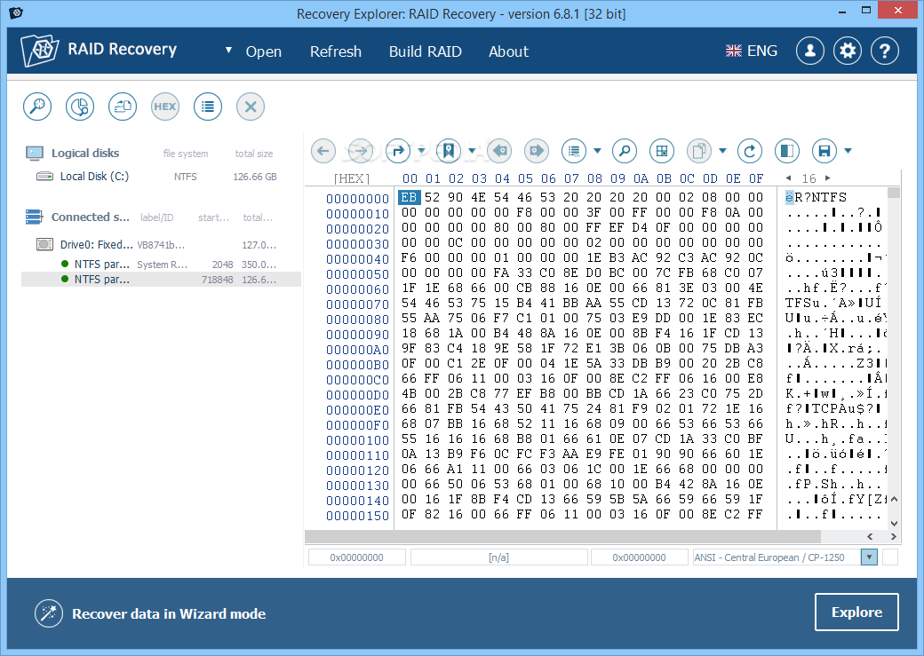Click the wizard wand icon
Image resolution: width=924 pixels, height=656 pixels.
click(x=49, y=613)
